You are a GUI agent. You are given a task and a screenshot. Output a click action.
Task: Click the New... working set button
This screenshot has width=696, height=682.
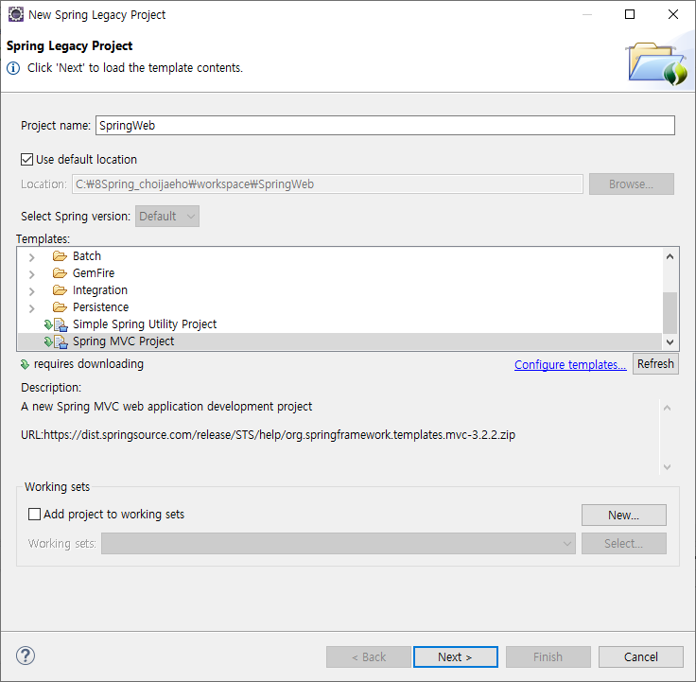[623, 516]
